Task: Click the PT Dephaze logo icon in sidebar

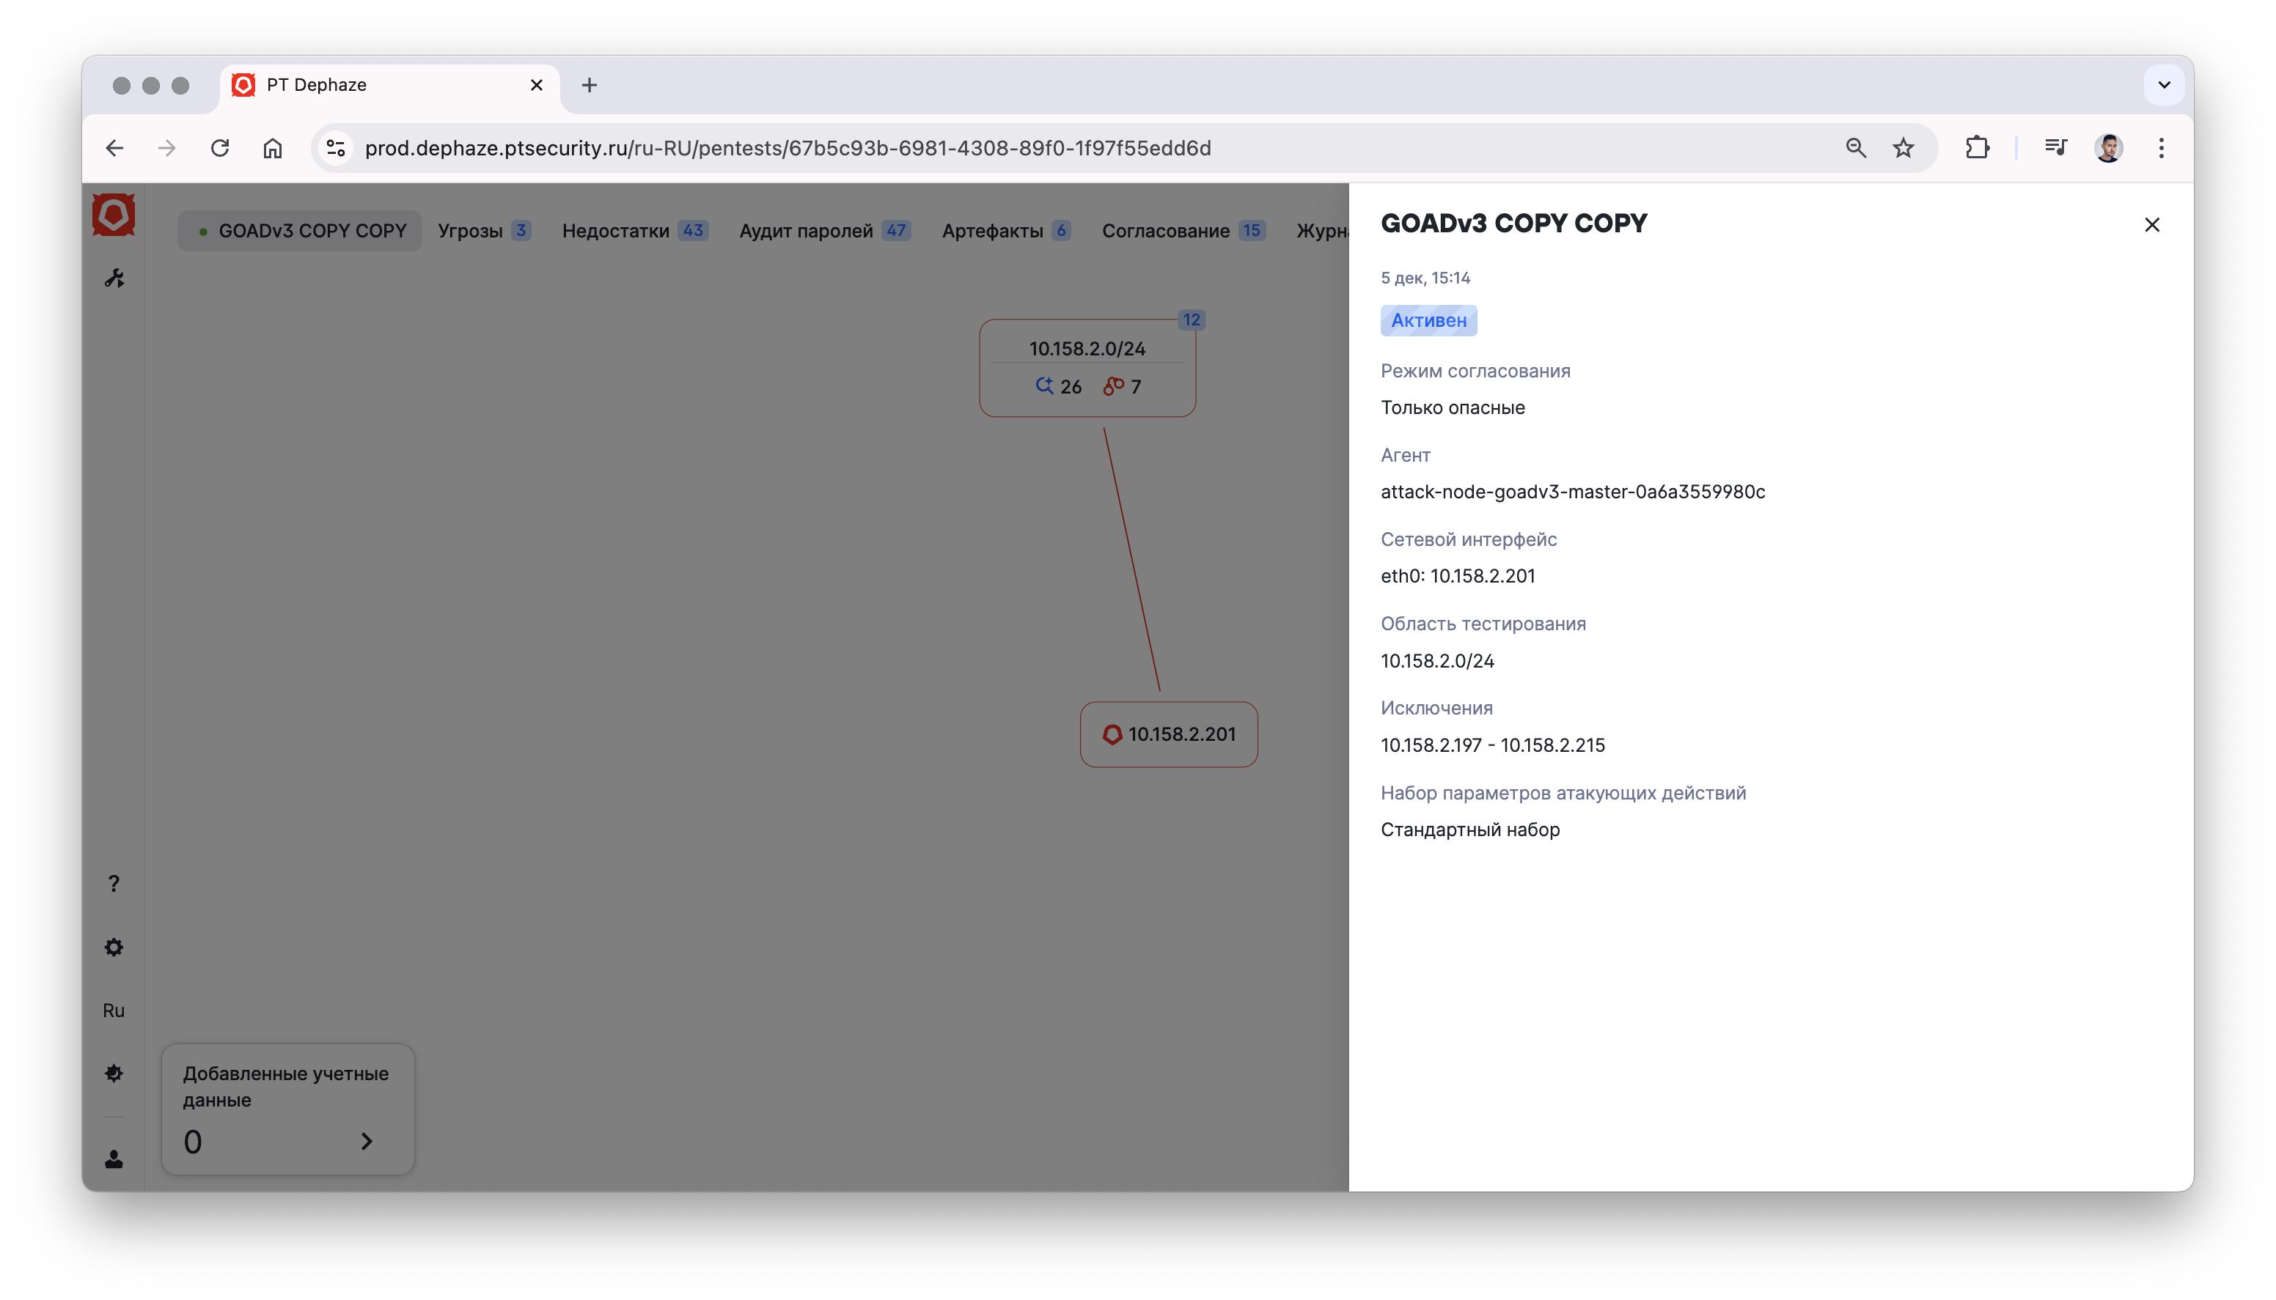Action: click(x=114, y=215)
